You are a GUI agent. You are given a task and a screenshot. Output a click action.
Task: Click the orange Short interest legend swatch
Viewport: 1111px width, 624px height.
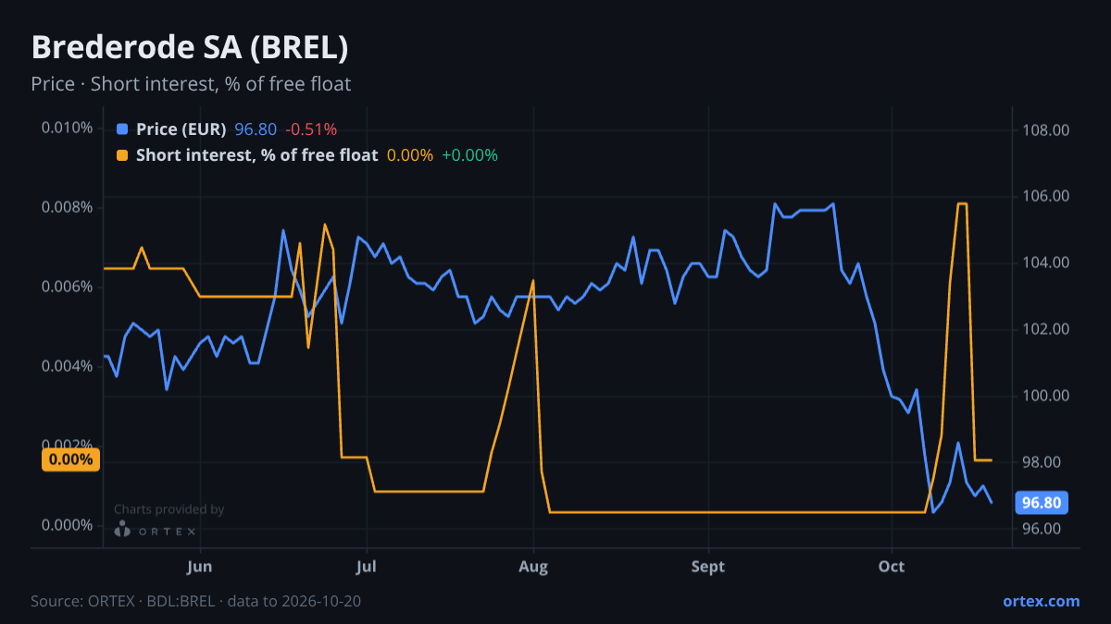click(x=122, y=155)
